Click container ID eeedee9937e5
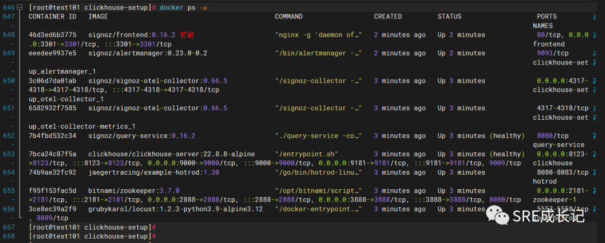 53,53
